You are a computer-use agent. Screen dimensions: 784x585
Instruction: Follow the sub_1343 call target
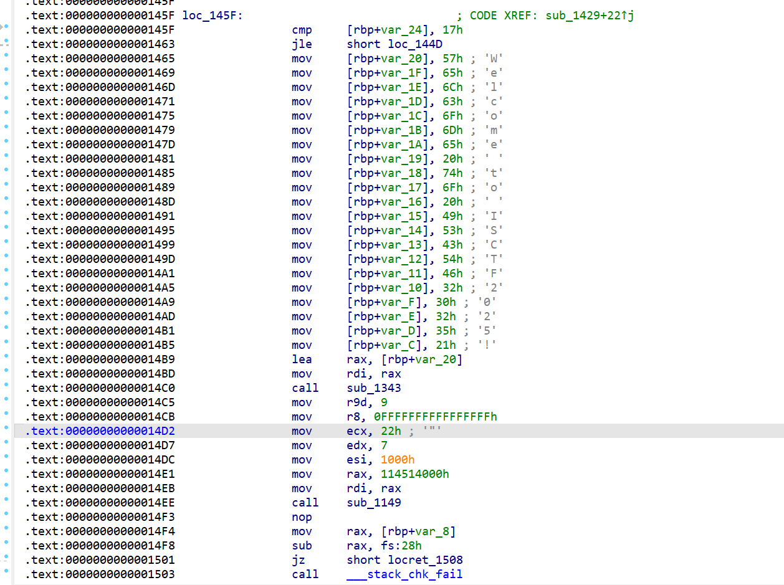[373, 388]
